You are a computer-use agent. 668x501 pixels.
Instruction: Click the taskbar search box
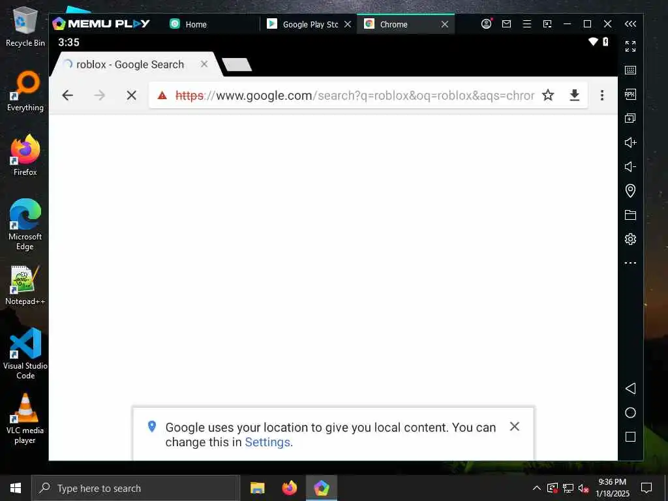pos(136,488)
